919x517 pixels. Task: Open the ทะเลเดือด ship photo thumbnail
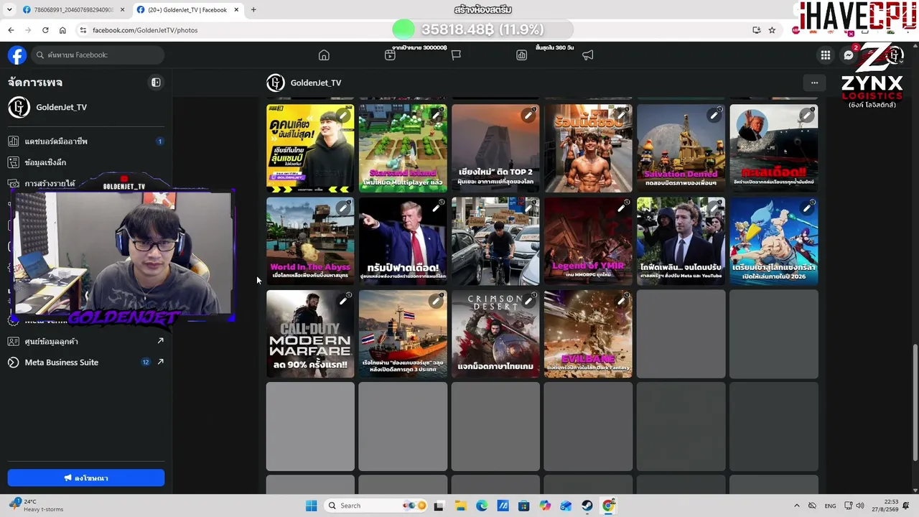tap(773, 149)
